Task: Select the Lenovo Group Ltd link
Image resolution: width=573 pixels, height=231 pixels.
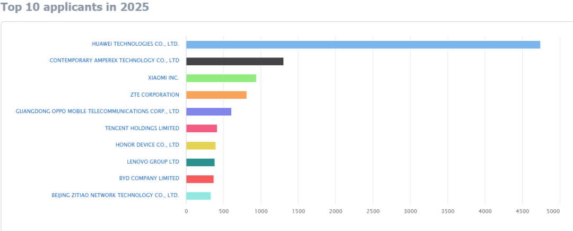Action: (x=153, y=161)
